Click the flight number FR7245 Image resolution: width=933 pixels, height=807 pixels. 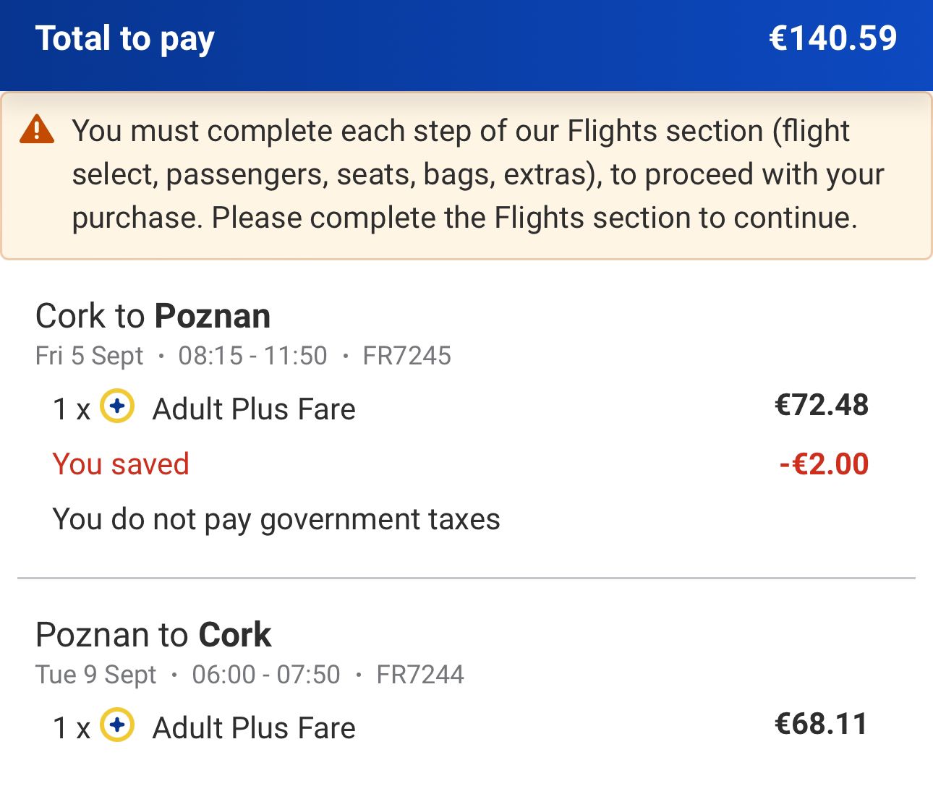click(406, 356)
